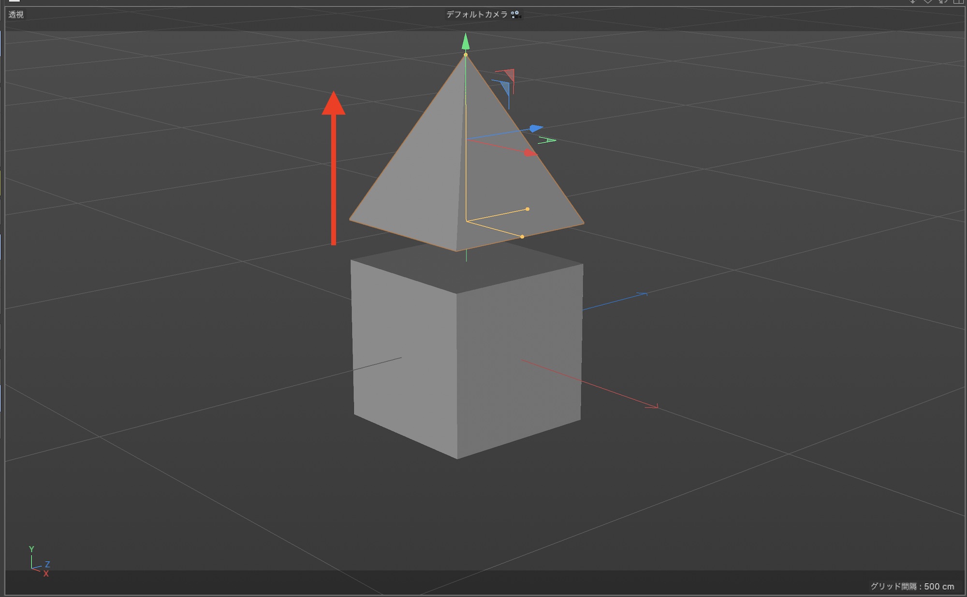Open the 透視 projection menu label
Screen dimensions: 967x597
point(16,15)
